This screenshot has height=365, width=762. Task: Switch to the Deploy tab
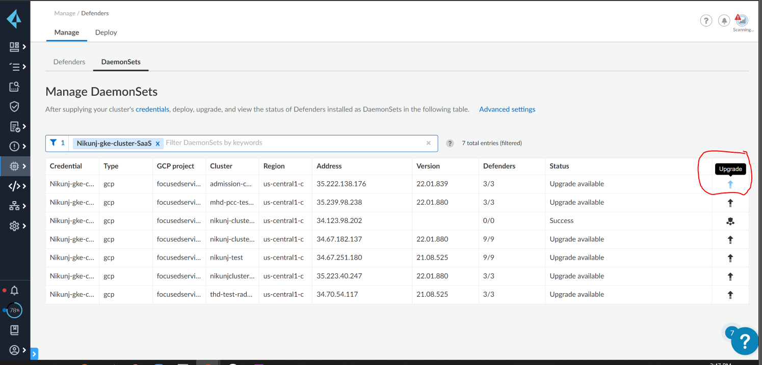pos(106,33)
